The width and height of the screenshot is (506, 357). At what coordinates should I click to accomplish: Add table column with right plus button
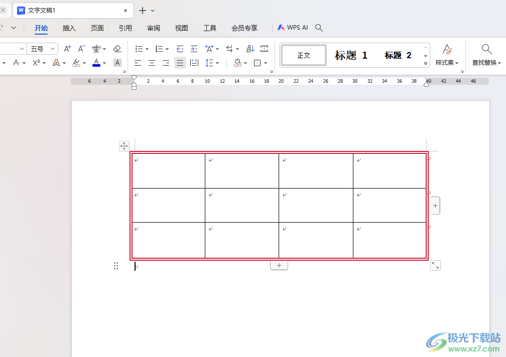pos(435,206)
